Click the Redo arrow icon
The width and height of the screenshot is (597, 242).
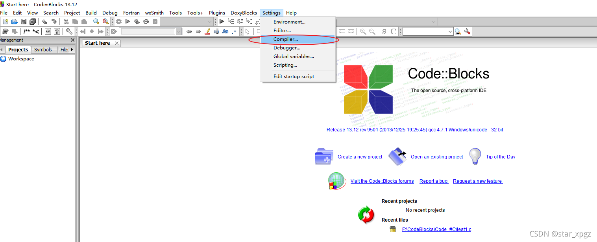pos(54,22)
